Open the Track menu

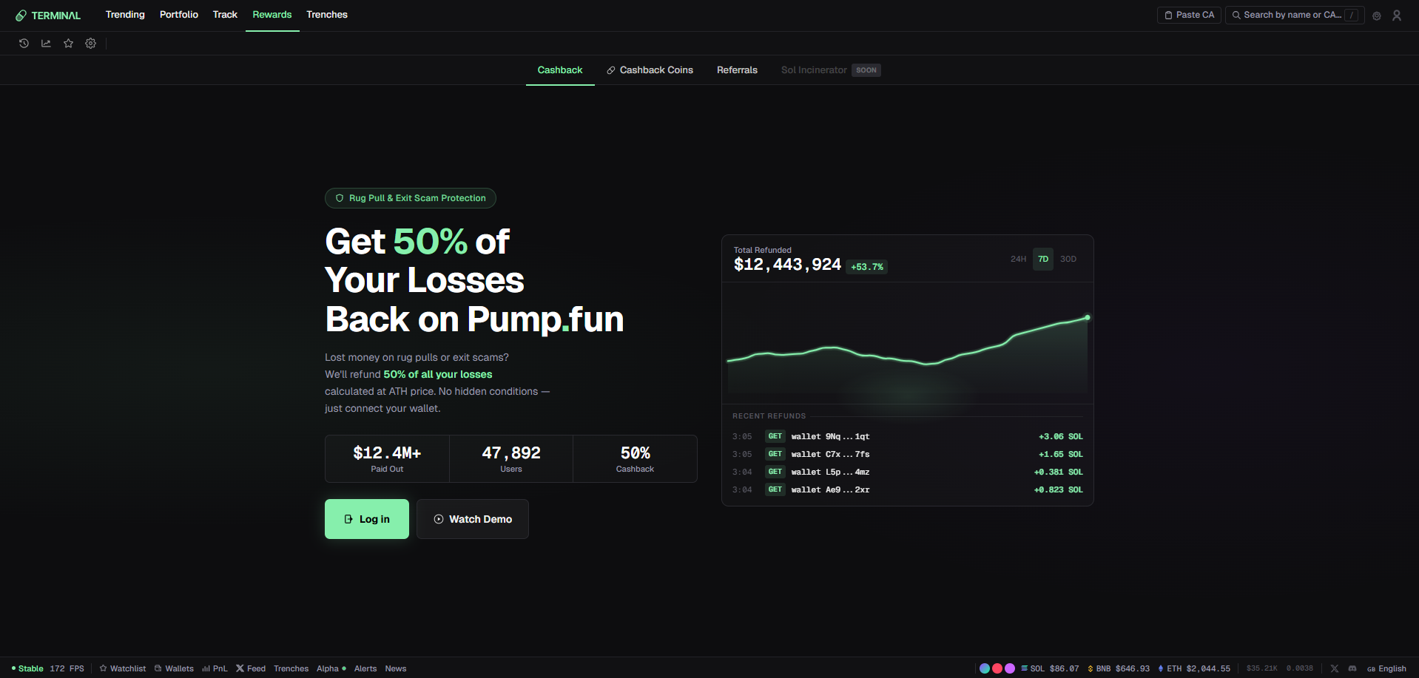(x=225, y=15)
